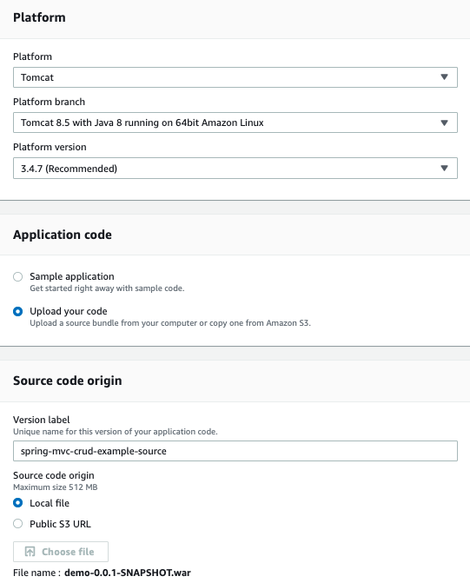Open the Platform version dropdown
The height and width of the screenshot is (583, 470).
click(235, 169)
